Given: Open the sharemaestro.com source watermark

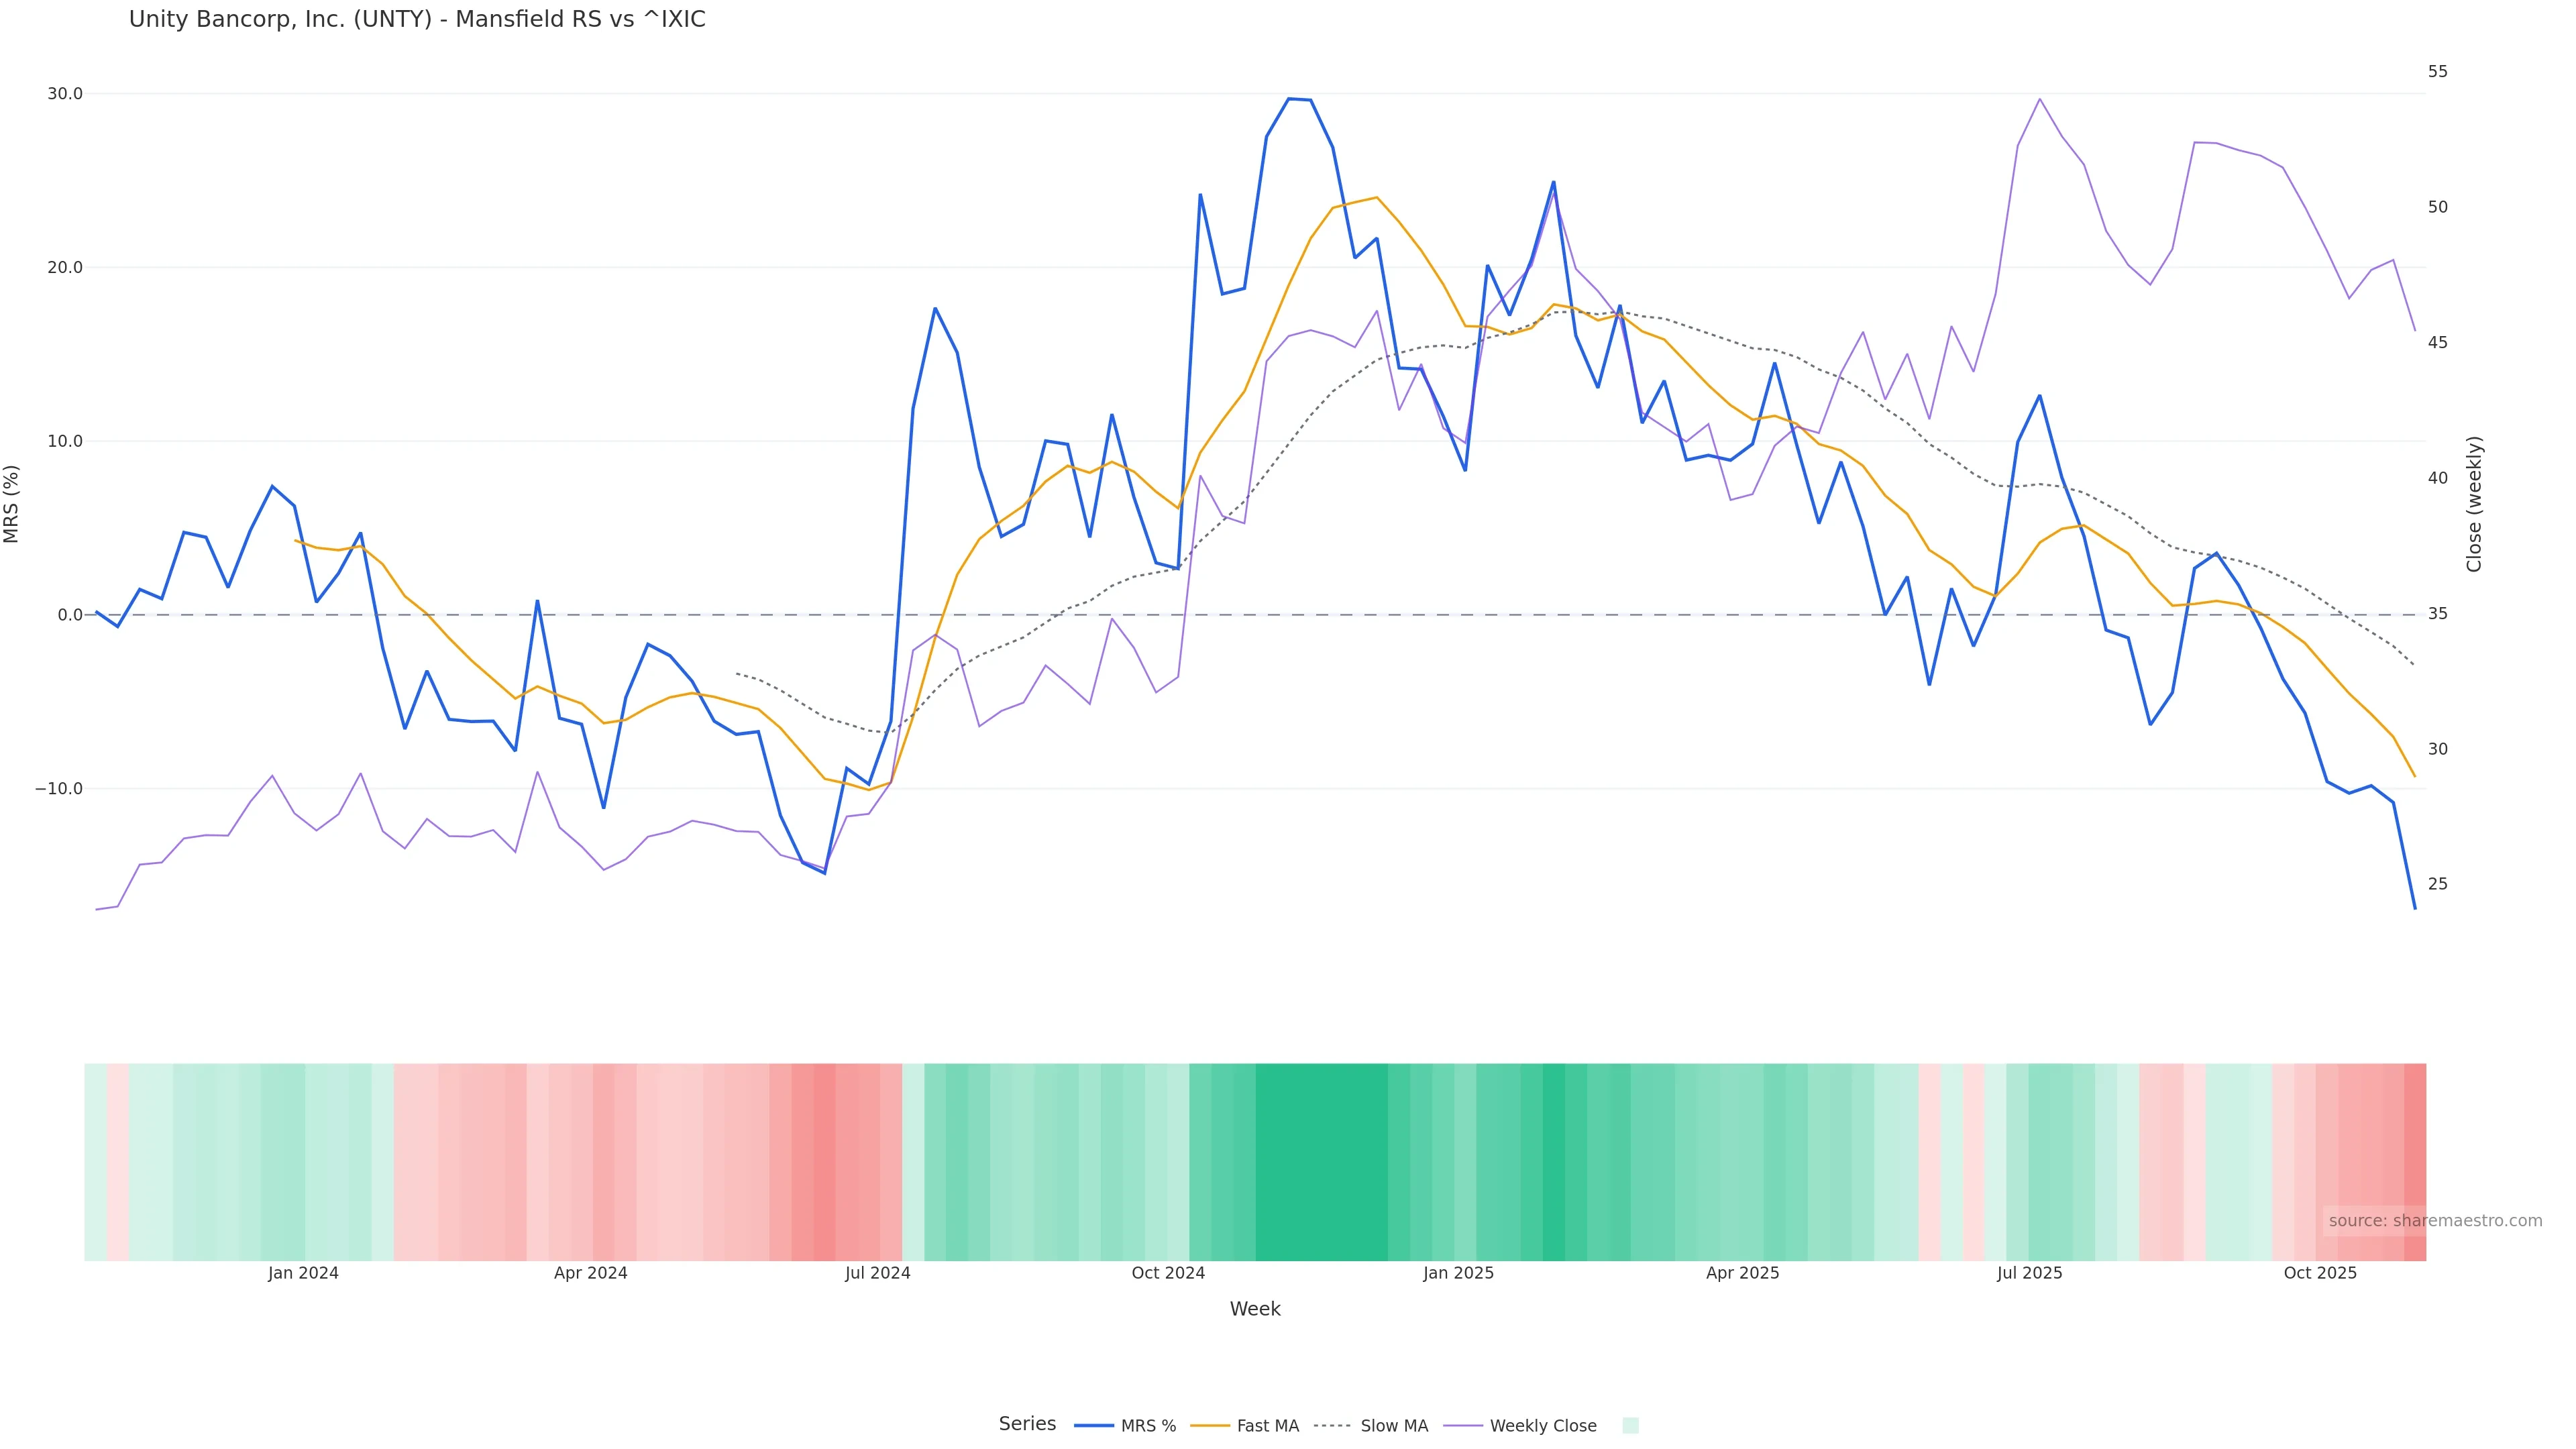Looking at the screenshot, I should pos(2434,1221).
